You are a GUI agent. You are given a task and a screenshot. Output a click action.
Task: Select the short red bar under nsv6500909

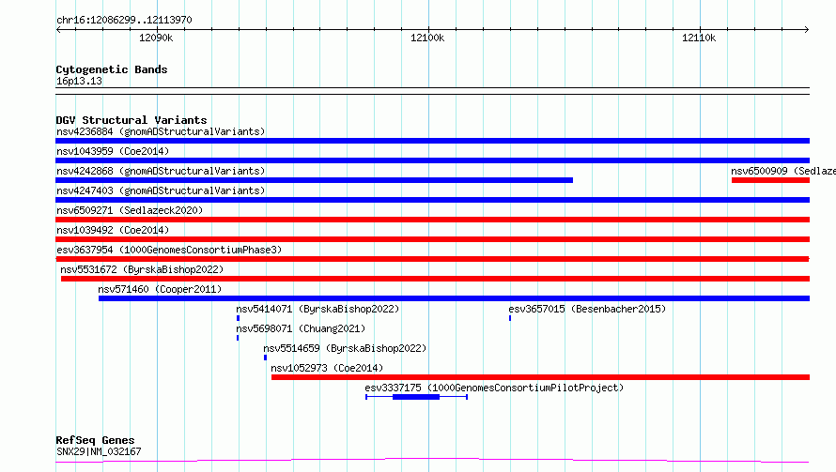[x=770, y=180]
